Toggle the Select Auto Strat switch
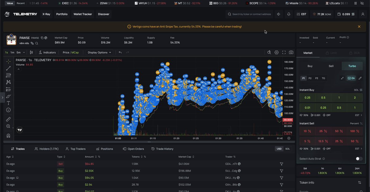The width and height of the screenshot is (370, 192). [x=359, y=159]
